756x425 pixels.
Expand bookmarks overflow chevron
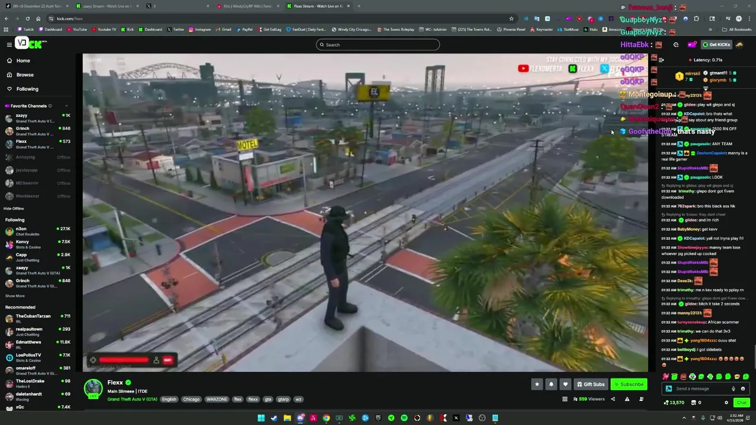[x=711, y=30]
